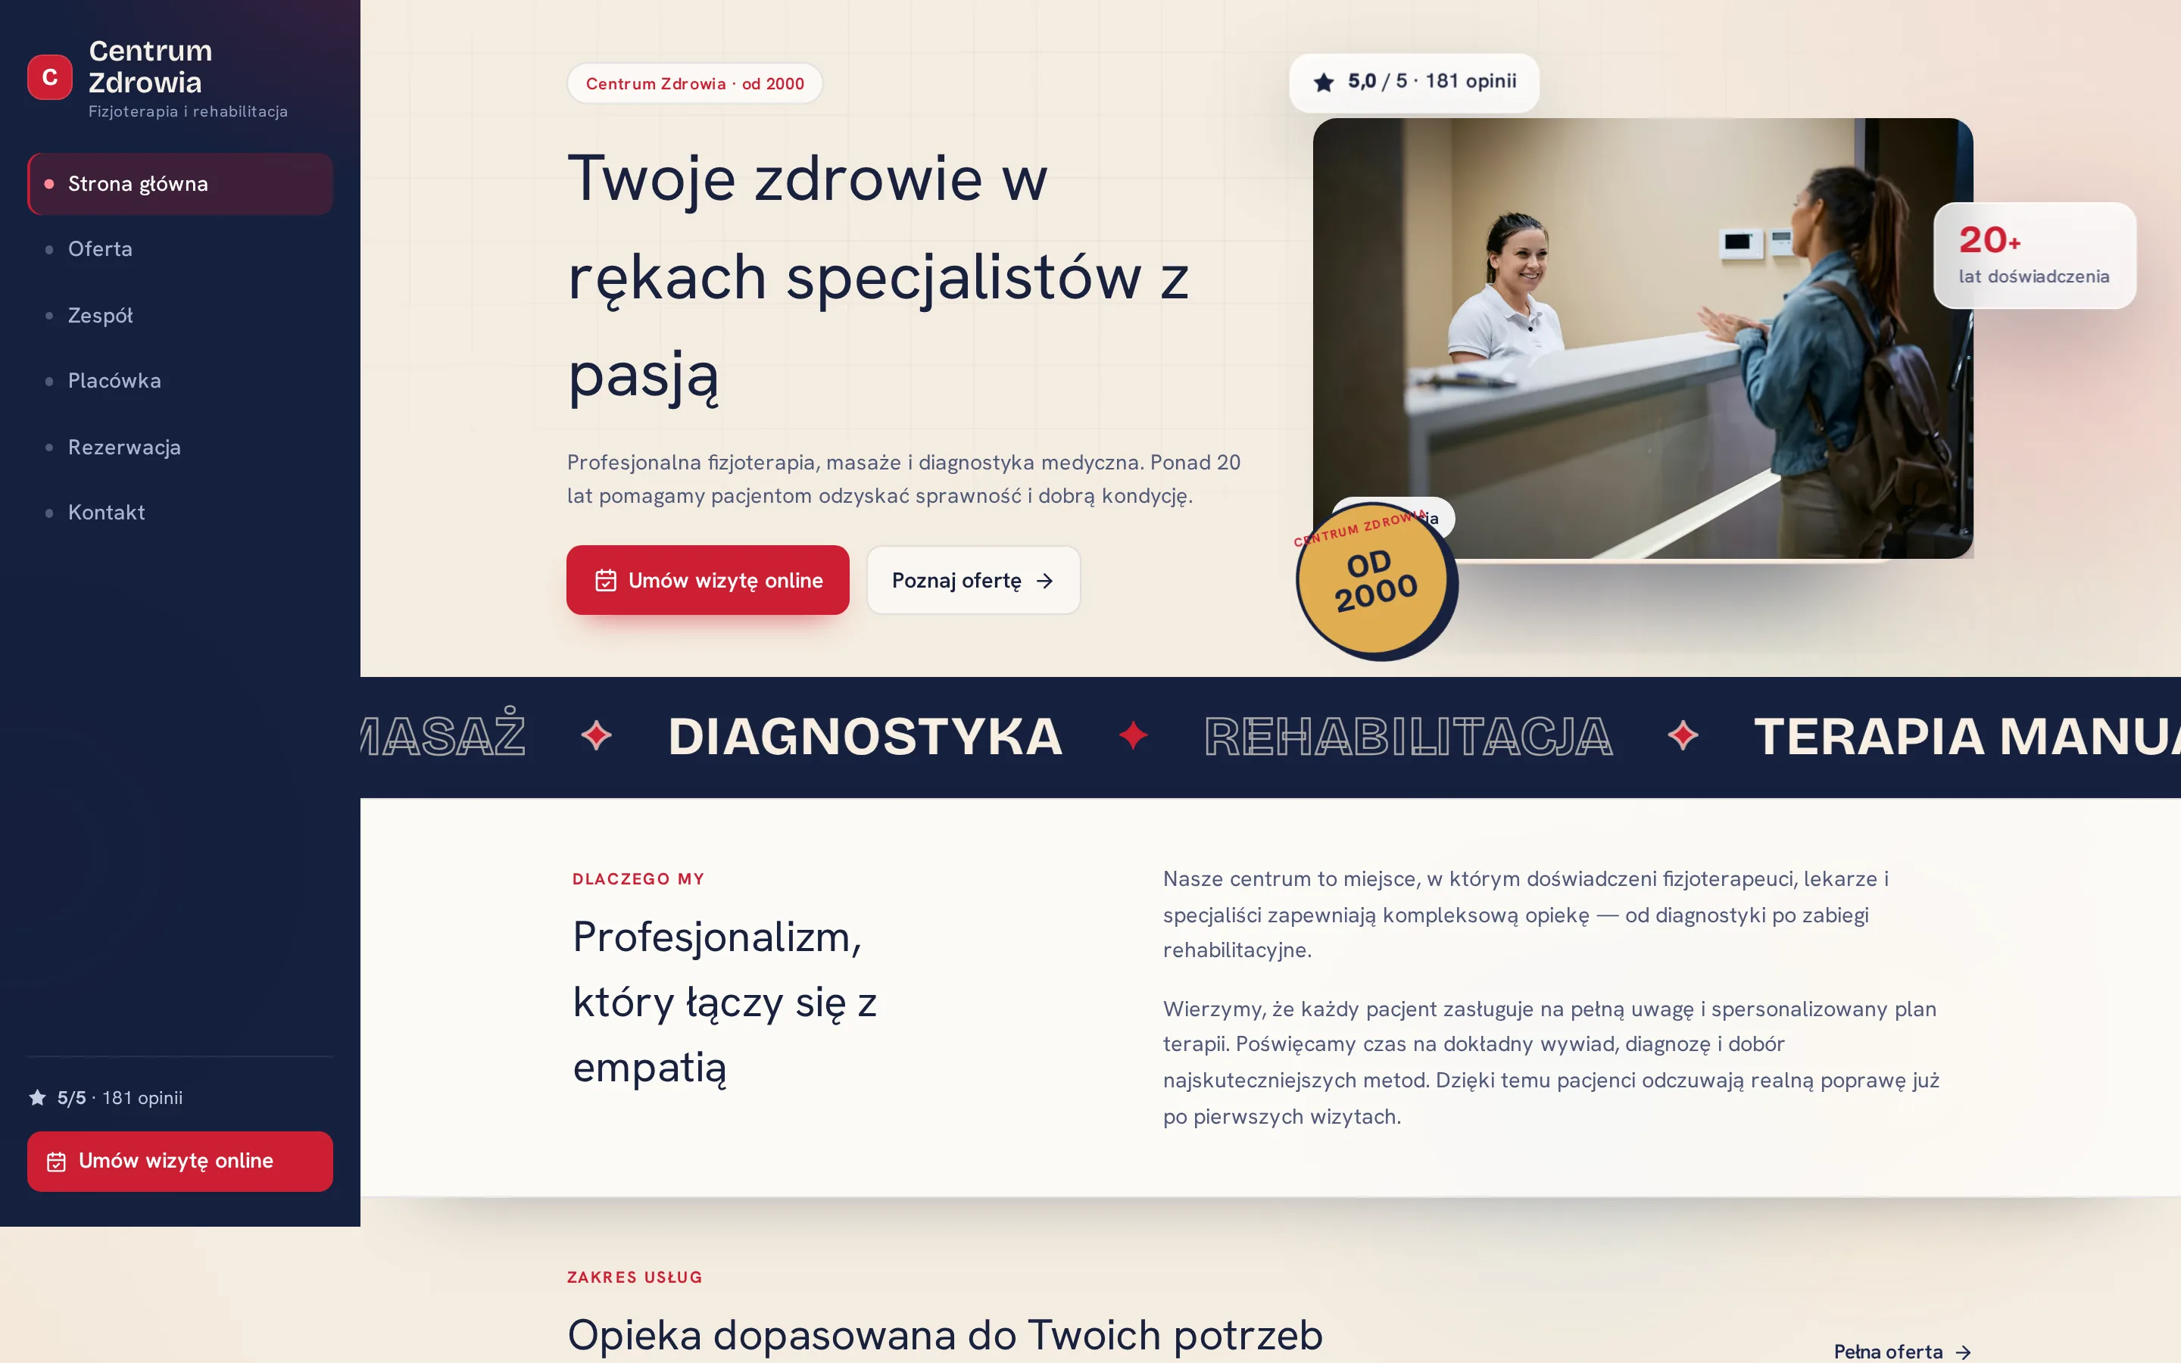This screenshot has width=2181, height=1363.
Task: Click calendar icon in hero booking button
Action: coord(606,581)
